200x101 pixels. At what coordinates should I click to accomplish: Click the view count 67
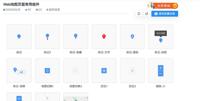[29, 10]
